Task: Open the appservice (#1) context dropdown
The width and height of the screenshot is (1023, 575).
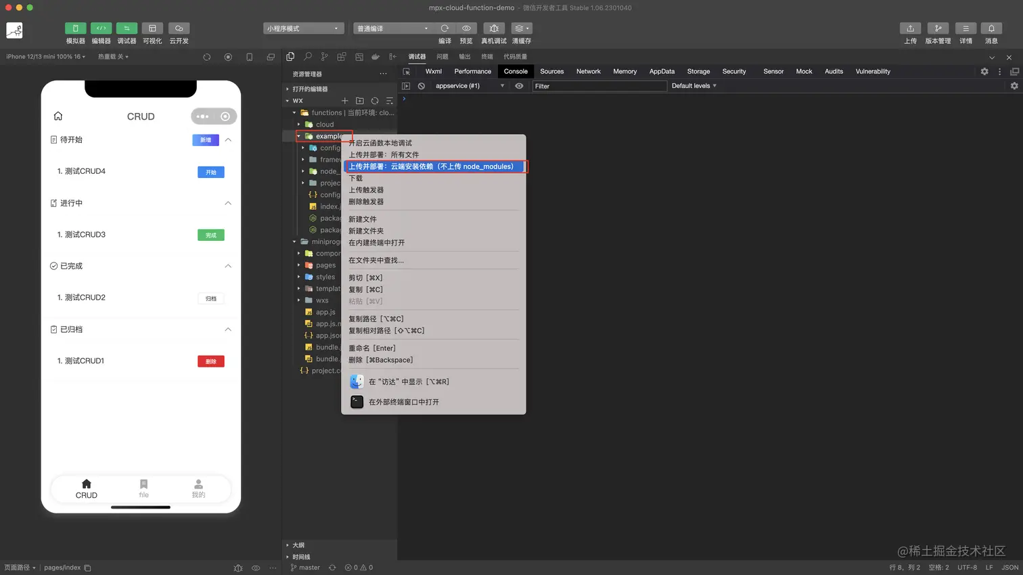Action: click(470, 86)
